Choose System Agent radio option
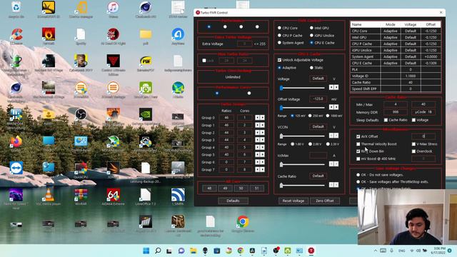This screenshot has height=257, width=457. pyautogui.click(x=279, y=43)
